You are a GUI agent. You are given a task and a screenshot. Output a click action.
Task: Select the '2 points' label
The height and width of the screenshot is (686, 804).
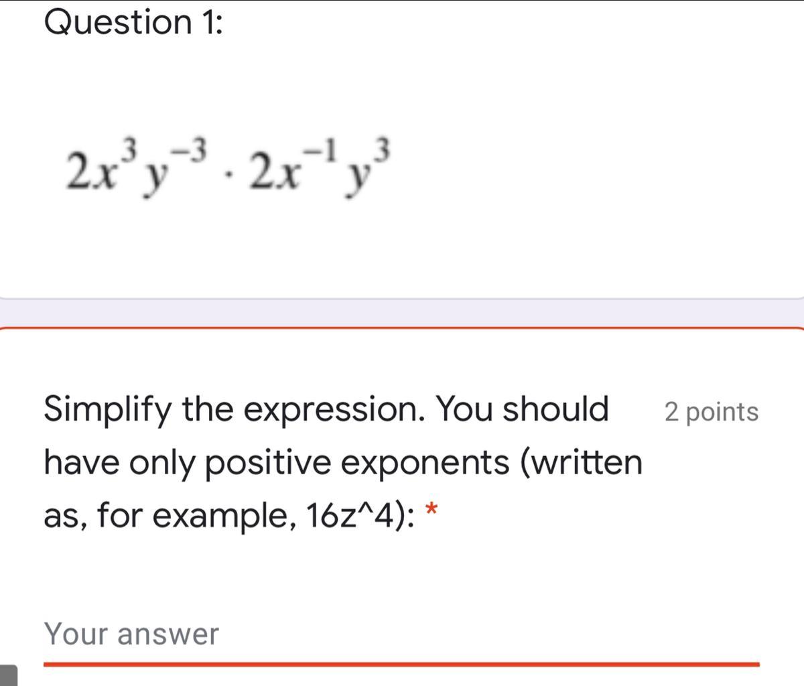(x=712, y=411)
